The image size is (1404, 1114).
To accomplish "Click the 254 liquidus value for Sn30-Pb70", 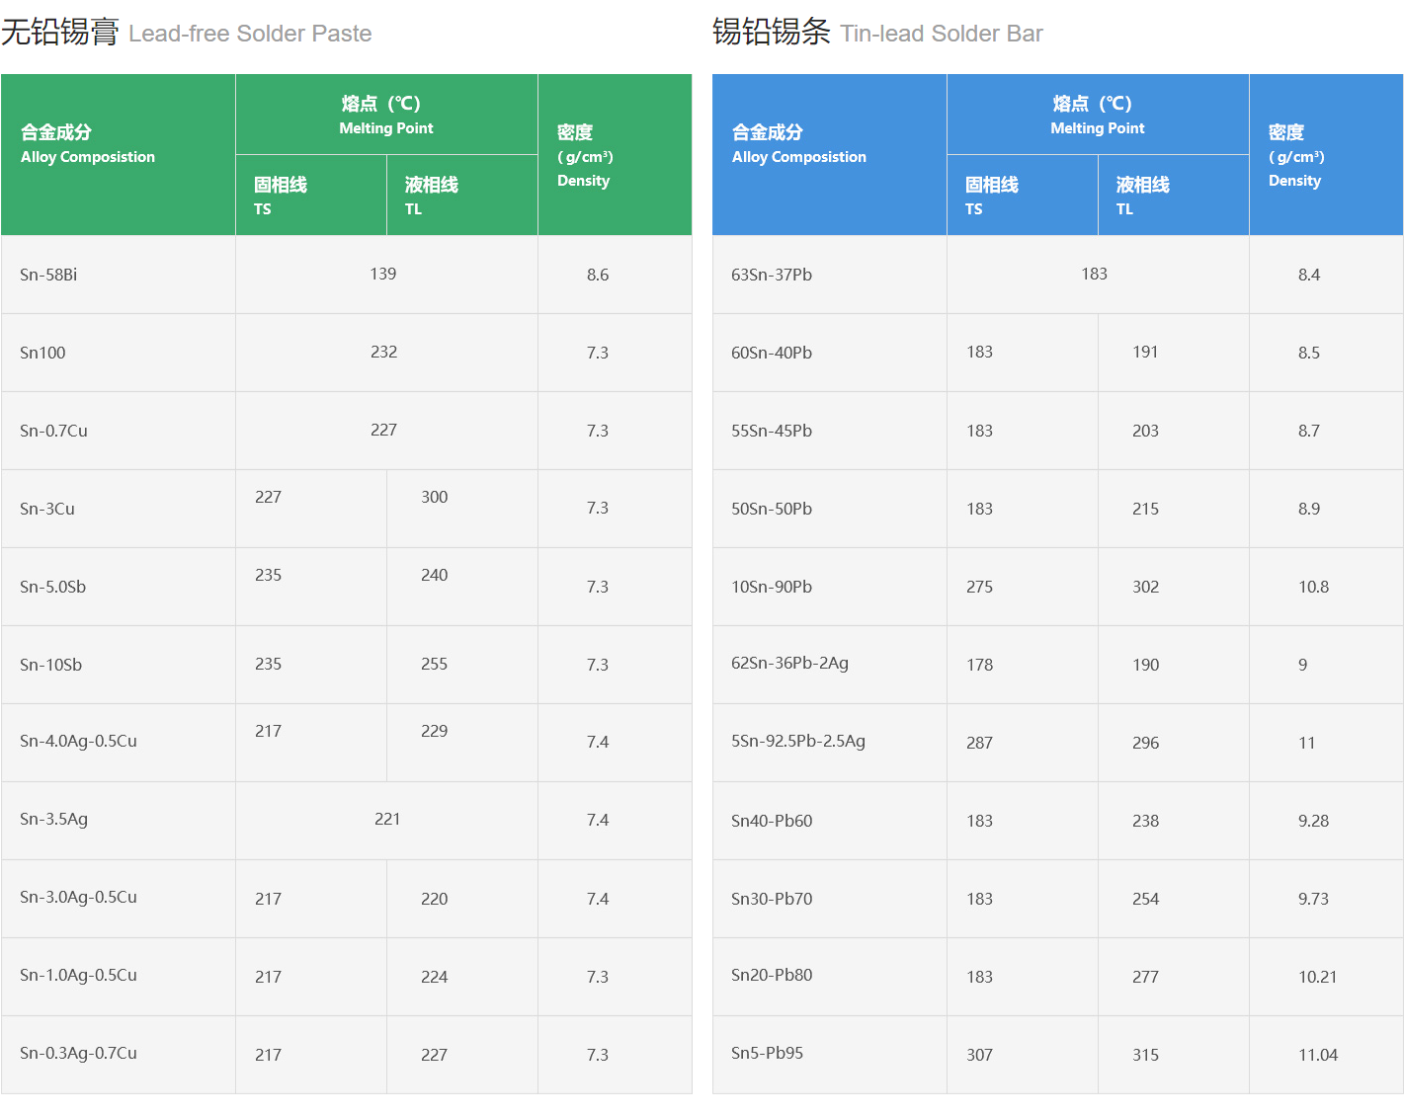I will point(1145,899).
